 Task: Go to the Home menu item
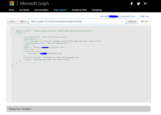12,10
